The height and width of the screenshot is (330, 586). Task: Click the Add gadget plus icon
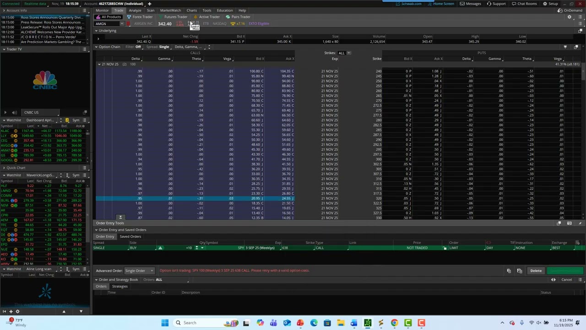click(11, 312)
